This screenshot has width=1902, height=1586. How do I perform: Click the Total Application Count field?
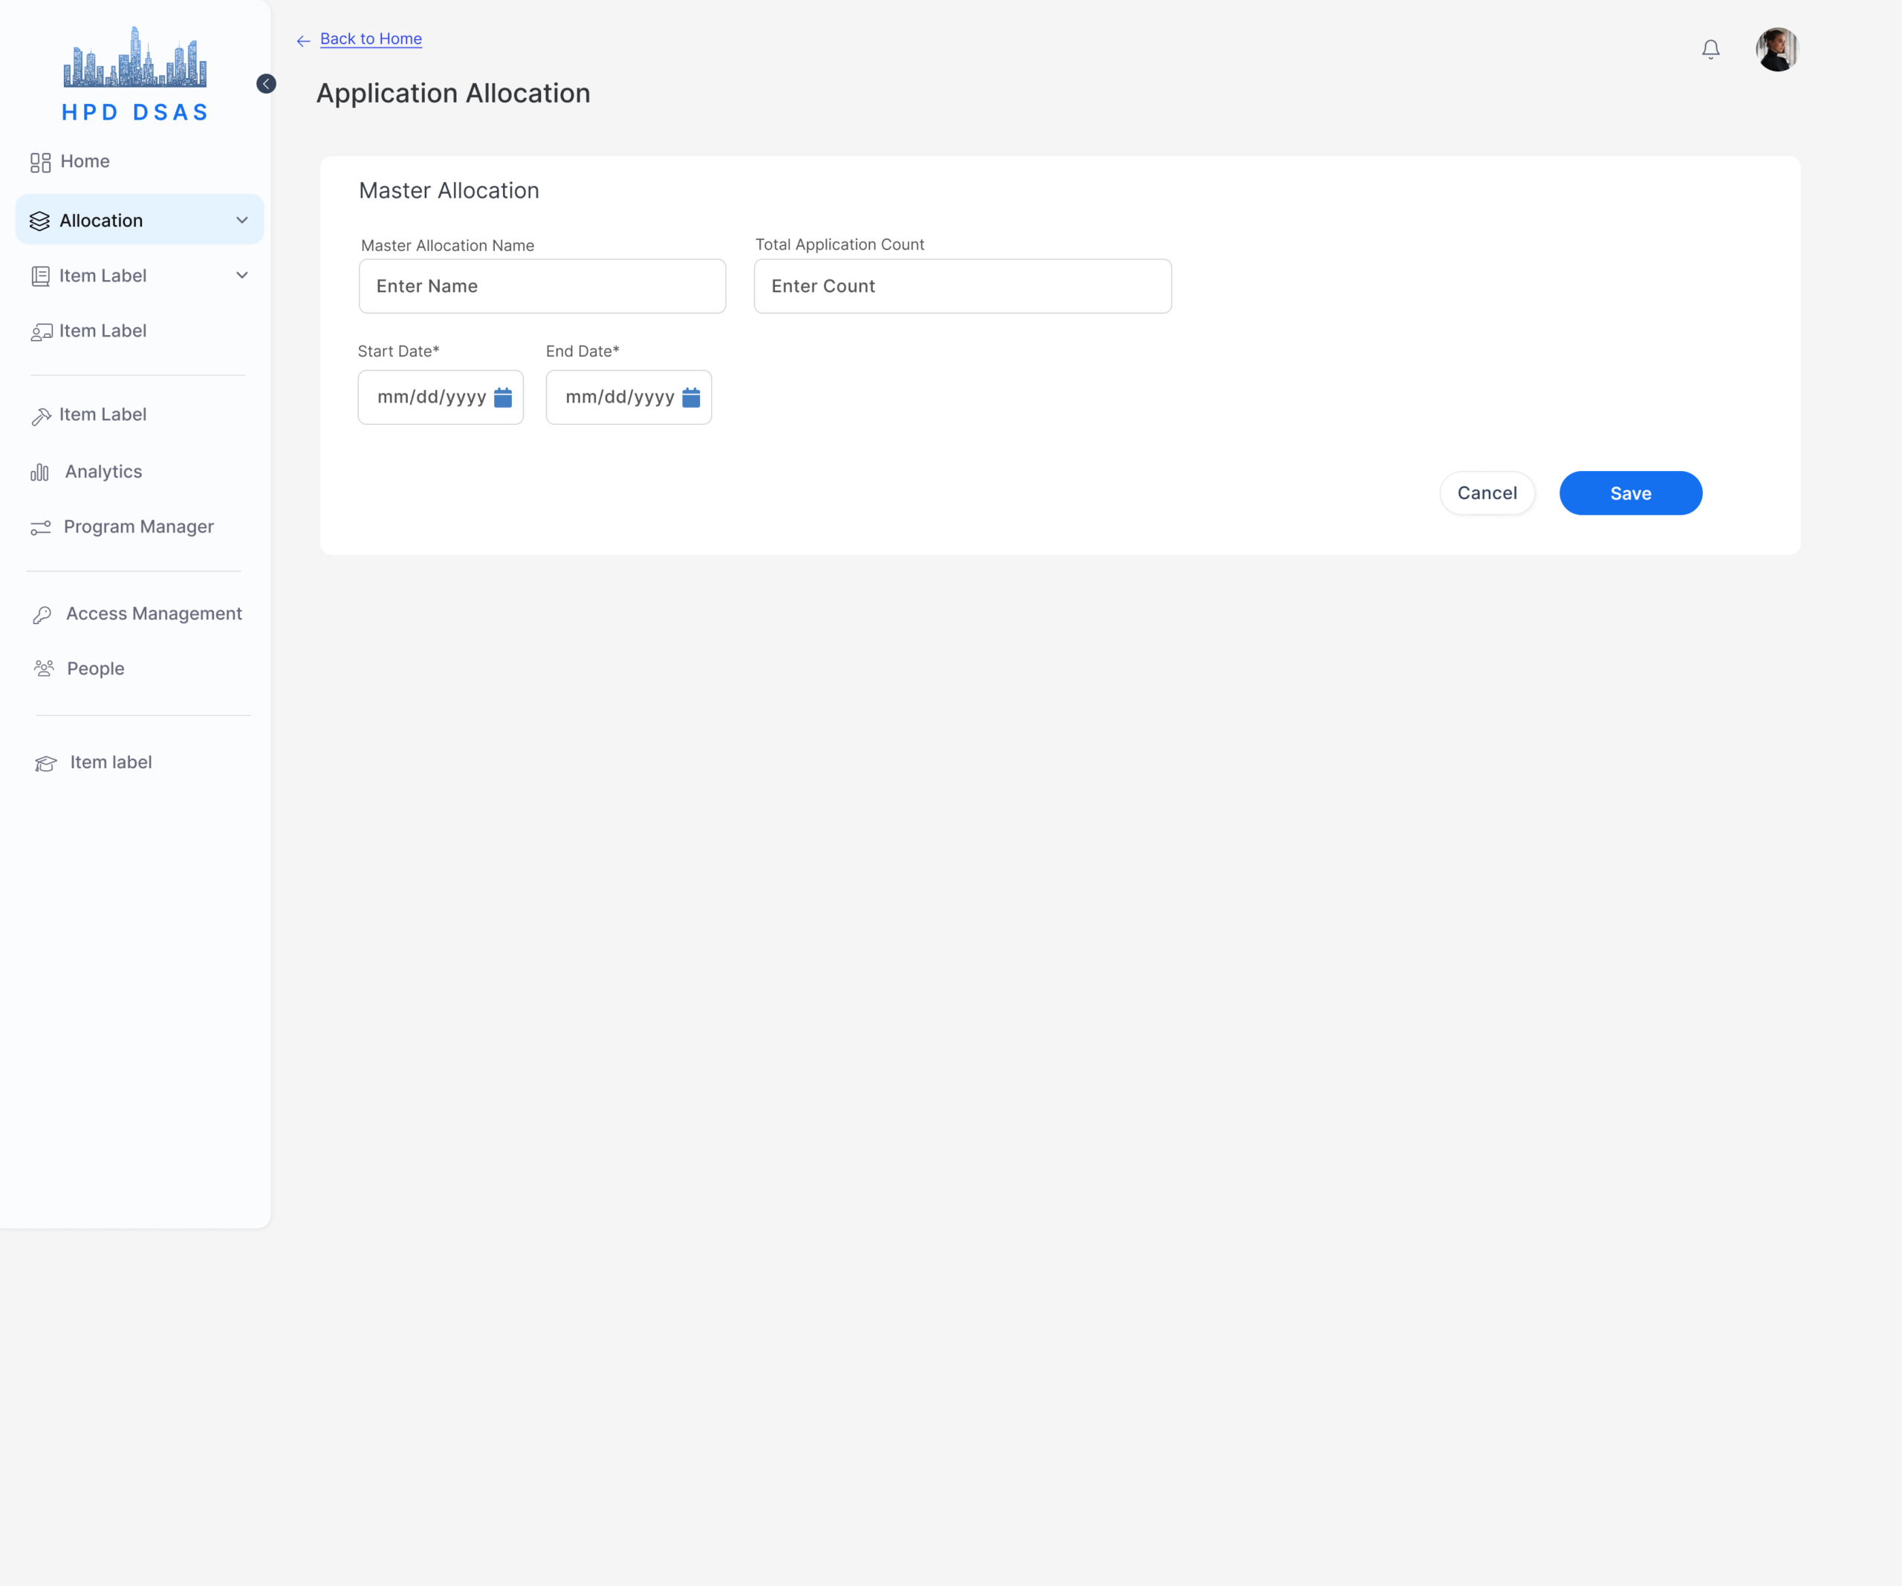pyautogui.click(x=962, y=286)
